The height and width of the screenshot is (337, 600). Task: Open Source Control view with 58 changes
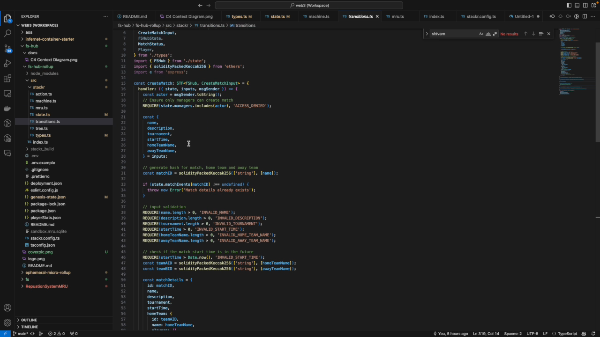[7, 49]
